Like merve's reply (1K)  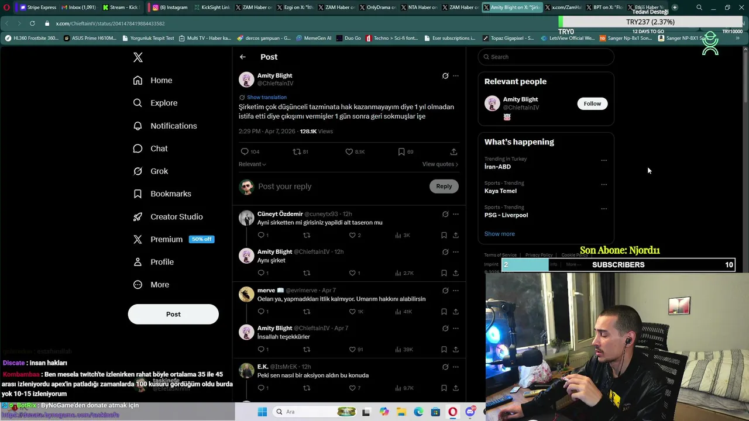pos(356,312)
